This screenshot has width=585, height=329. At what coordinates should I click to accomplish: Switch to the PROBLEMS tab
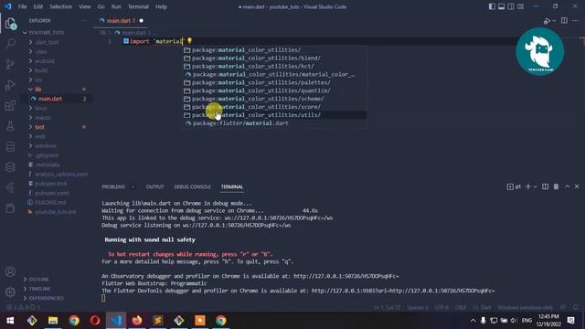[x=113, y=186]
